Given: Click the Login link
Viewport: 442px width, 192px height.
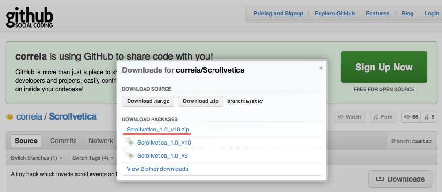Looking at the screenshot, I should 432,14.
